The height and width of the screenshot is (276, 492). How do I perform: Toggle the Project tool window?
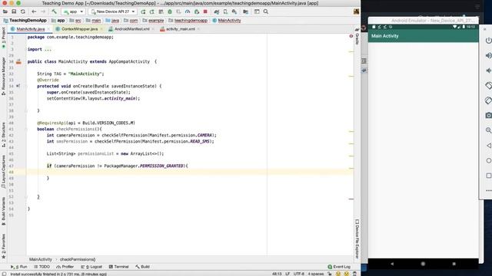coord(3,38)
